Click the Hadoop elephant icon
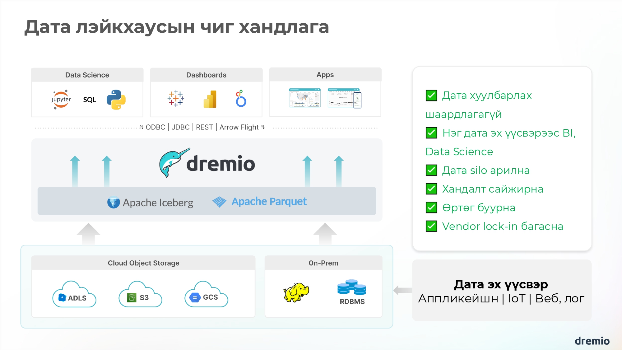Image resolution: width=622 pixels, height=350 pixels. 296,292
